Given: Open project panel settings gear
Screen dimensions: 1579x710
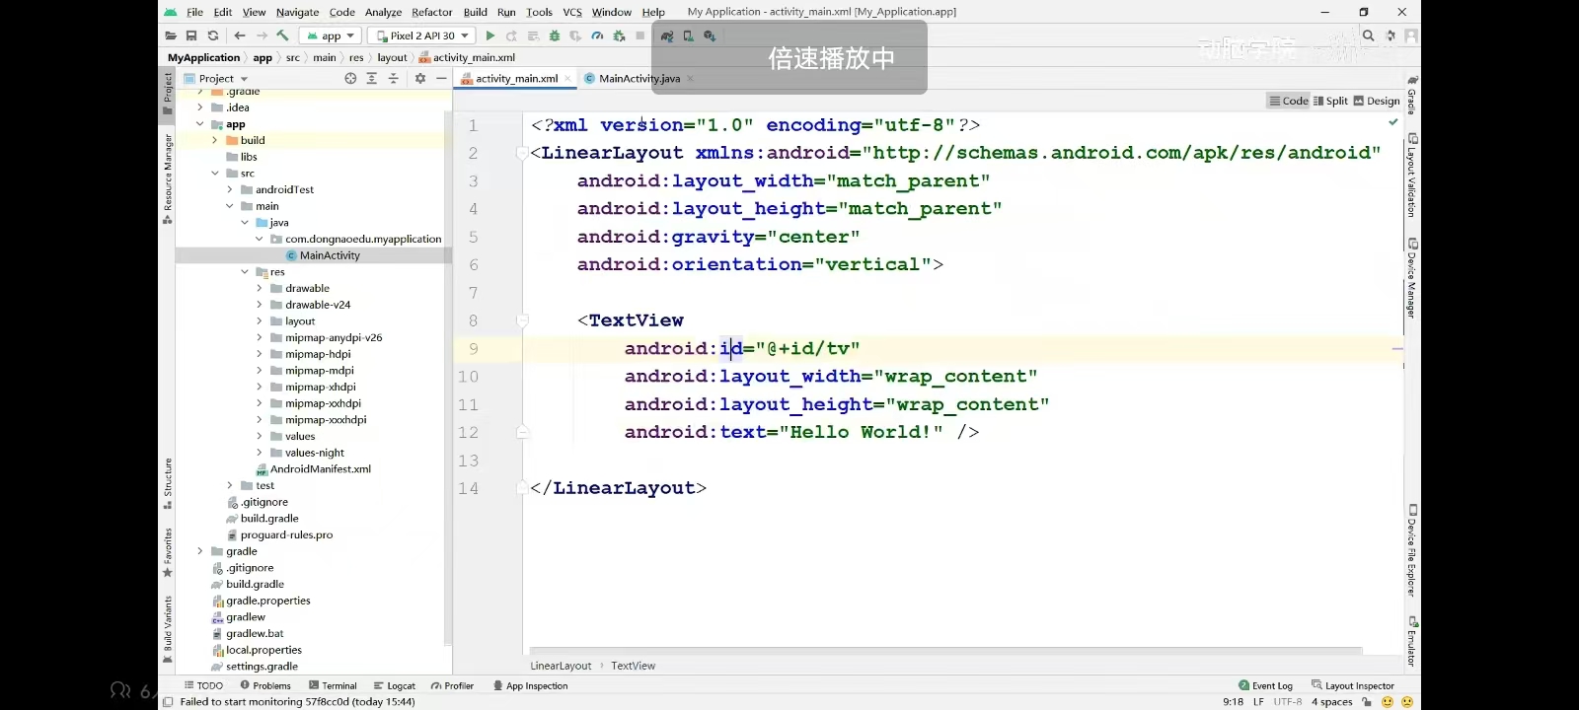Looking at the screenshot, I should [x=420, y=78].
